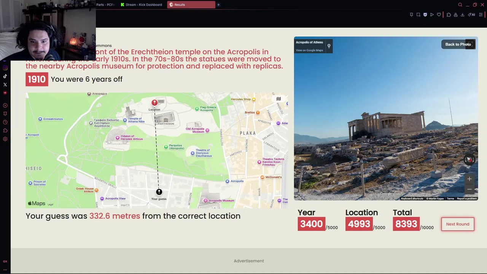Select Areopagus label on the map
This screenshot has width=487, height=274.
pos(97,94)
